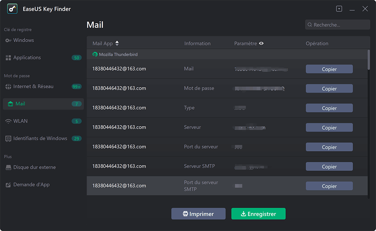376x231 pixels.
Task: Click the Internet & Réseau globe icon
Action: pos(8,86)
